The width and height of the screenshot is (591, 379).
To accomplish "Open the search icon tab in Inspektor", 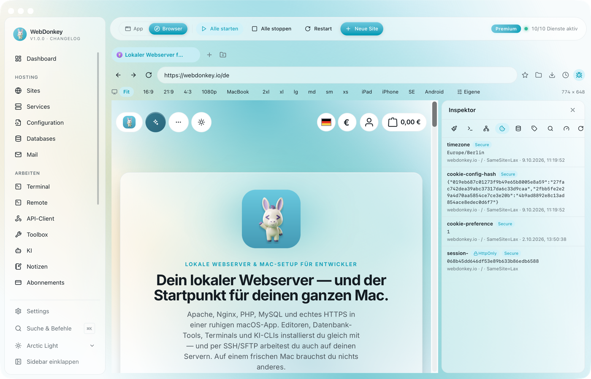I will pyautogui.click(x=550, y=128).
